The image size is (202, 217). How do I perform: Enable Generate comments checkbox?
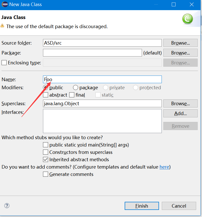[x=46, y=174]
